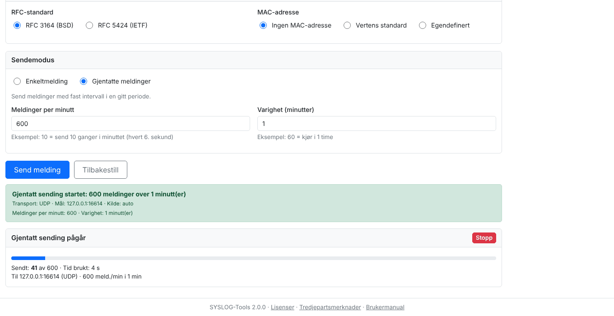The height and width of the screenshot is (316, 614).
Task: Click the Meldinger per minutt field
Action: [x=130, y=124]
